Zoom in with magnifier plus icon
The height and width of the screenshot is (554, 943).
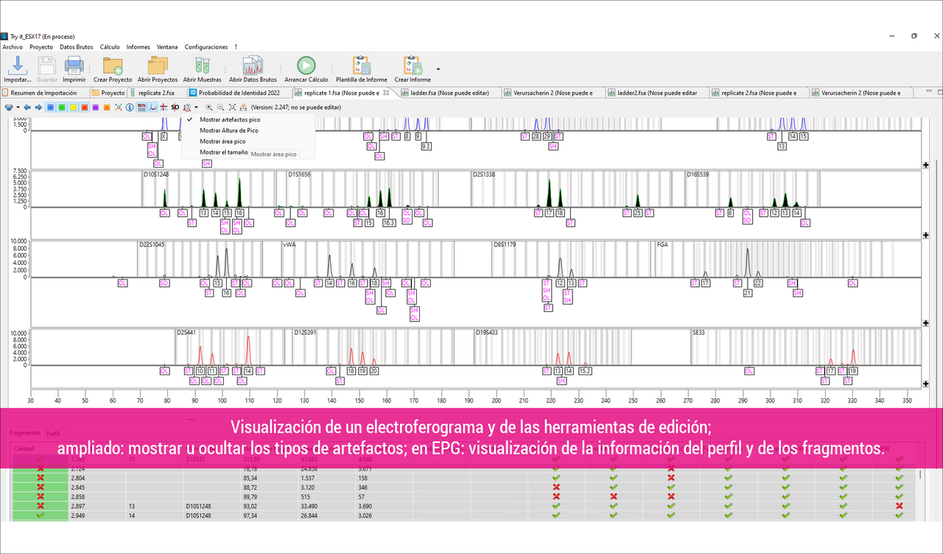pos(209,107)
